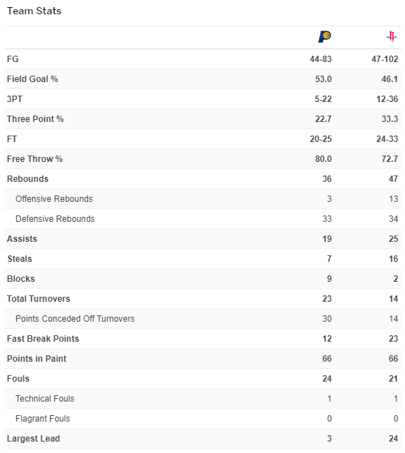Click the Largest Lead row label
This screenshot has width=405, height=453.
click(34, 438)
